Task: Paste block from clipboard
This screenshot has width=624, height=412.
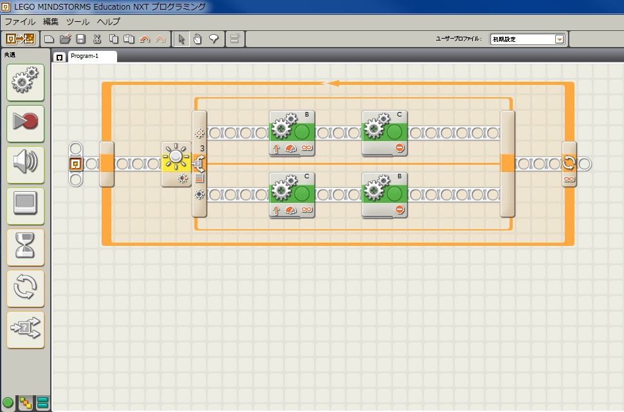Action: click(x=129, y=39)
